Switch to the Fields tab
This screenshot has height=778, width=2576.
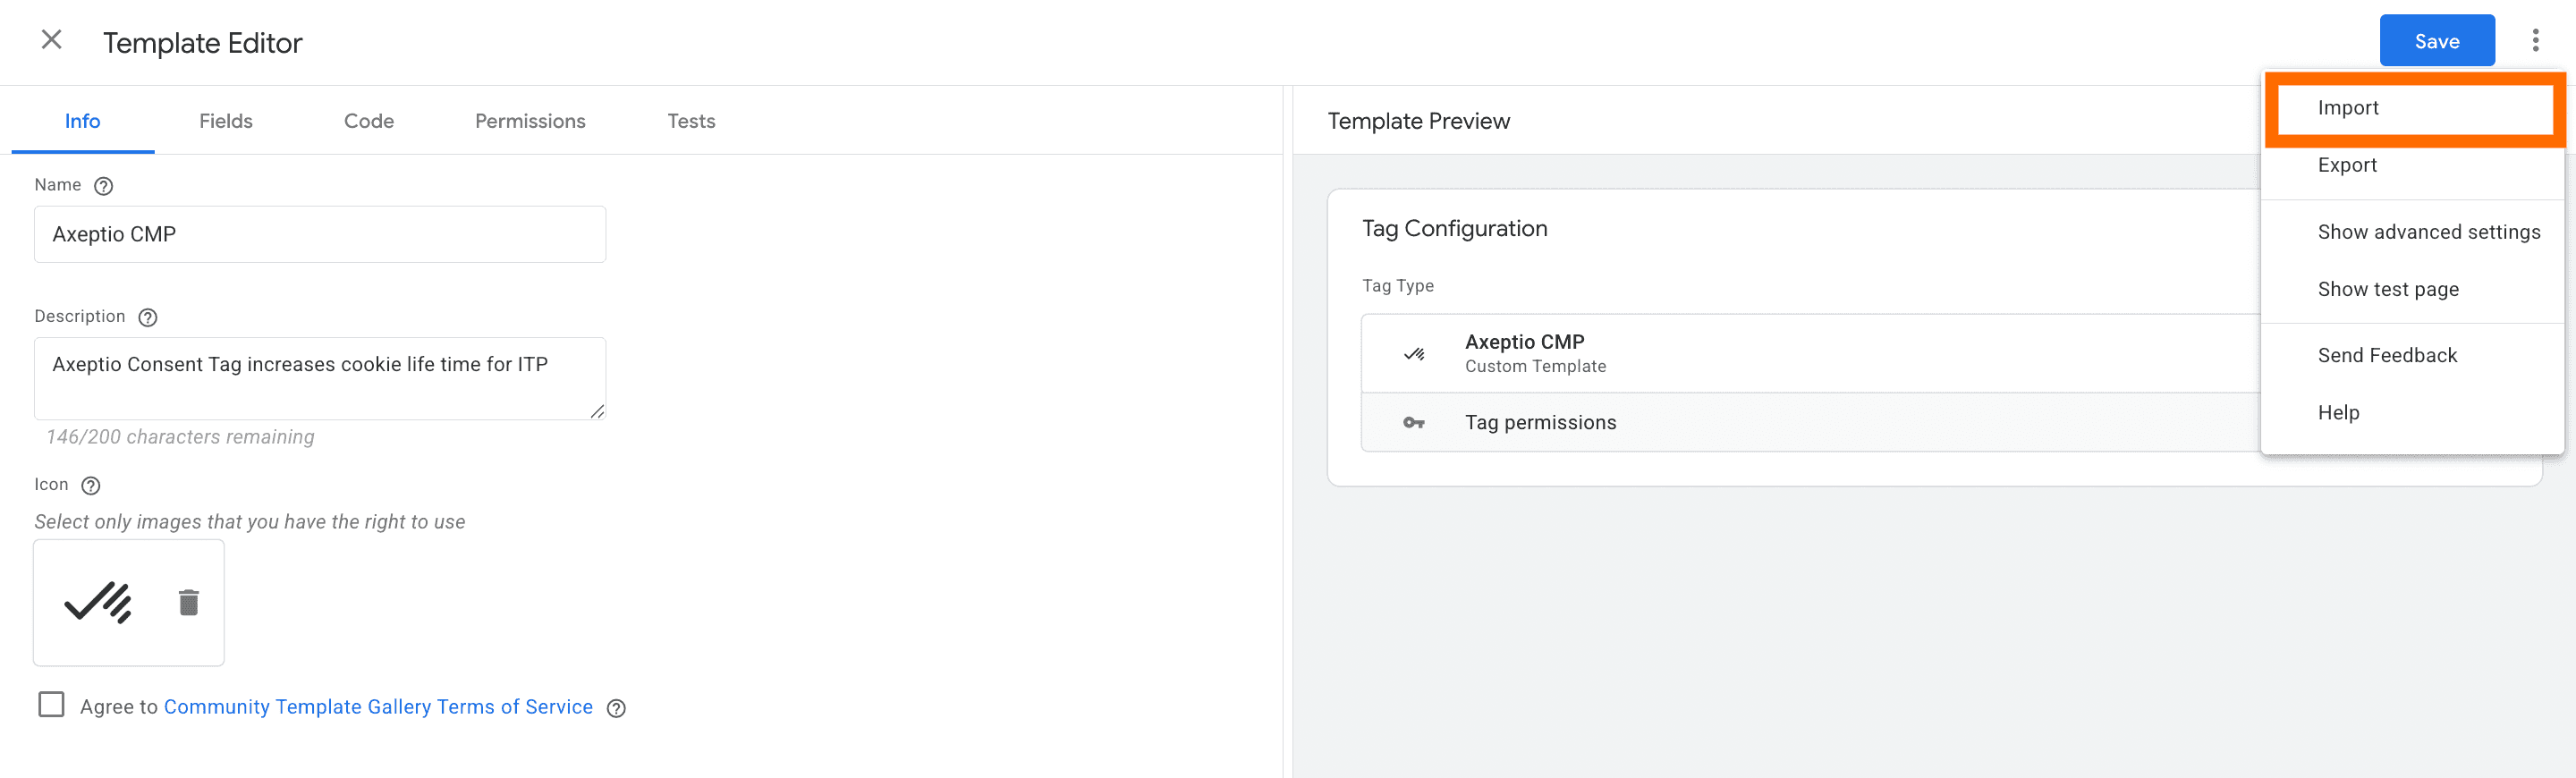coord(226,121)
